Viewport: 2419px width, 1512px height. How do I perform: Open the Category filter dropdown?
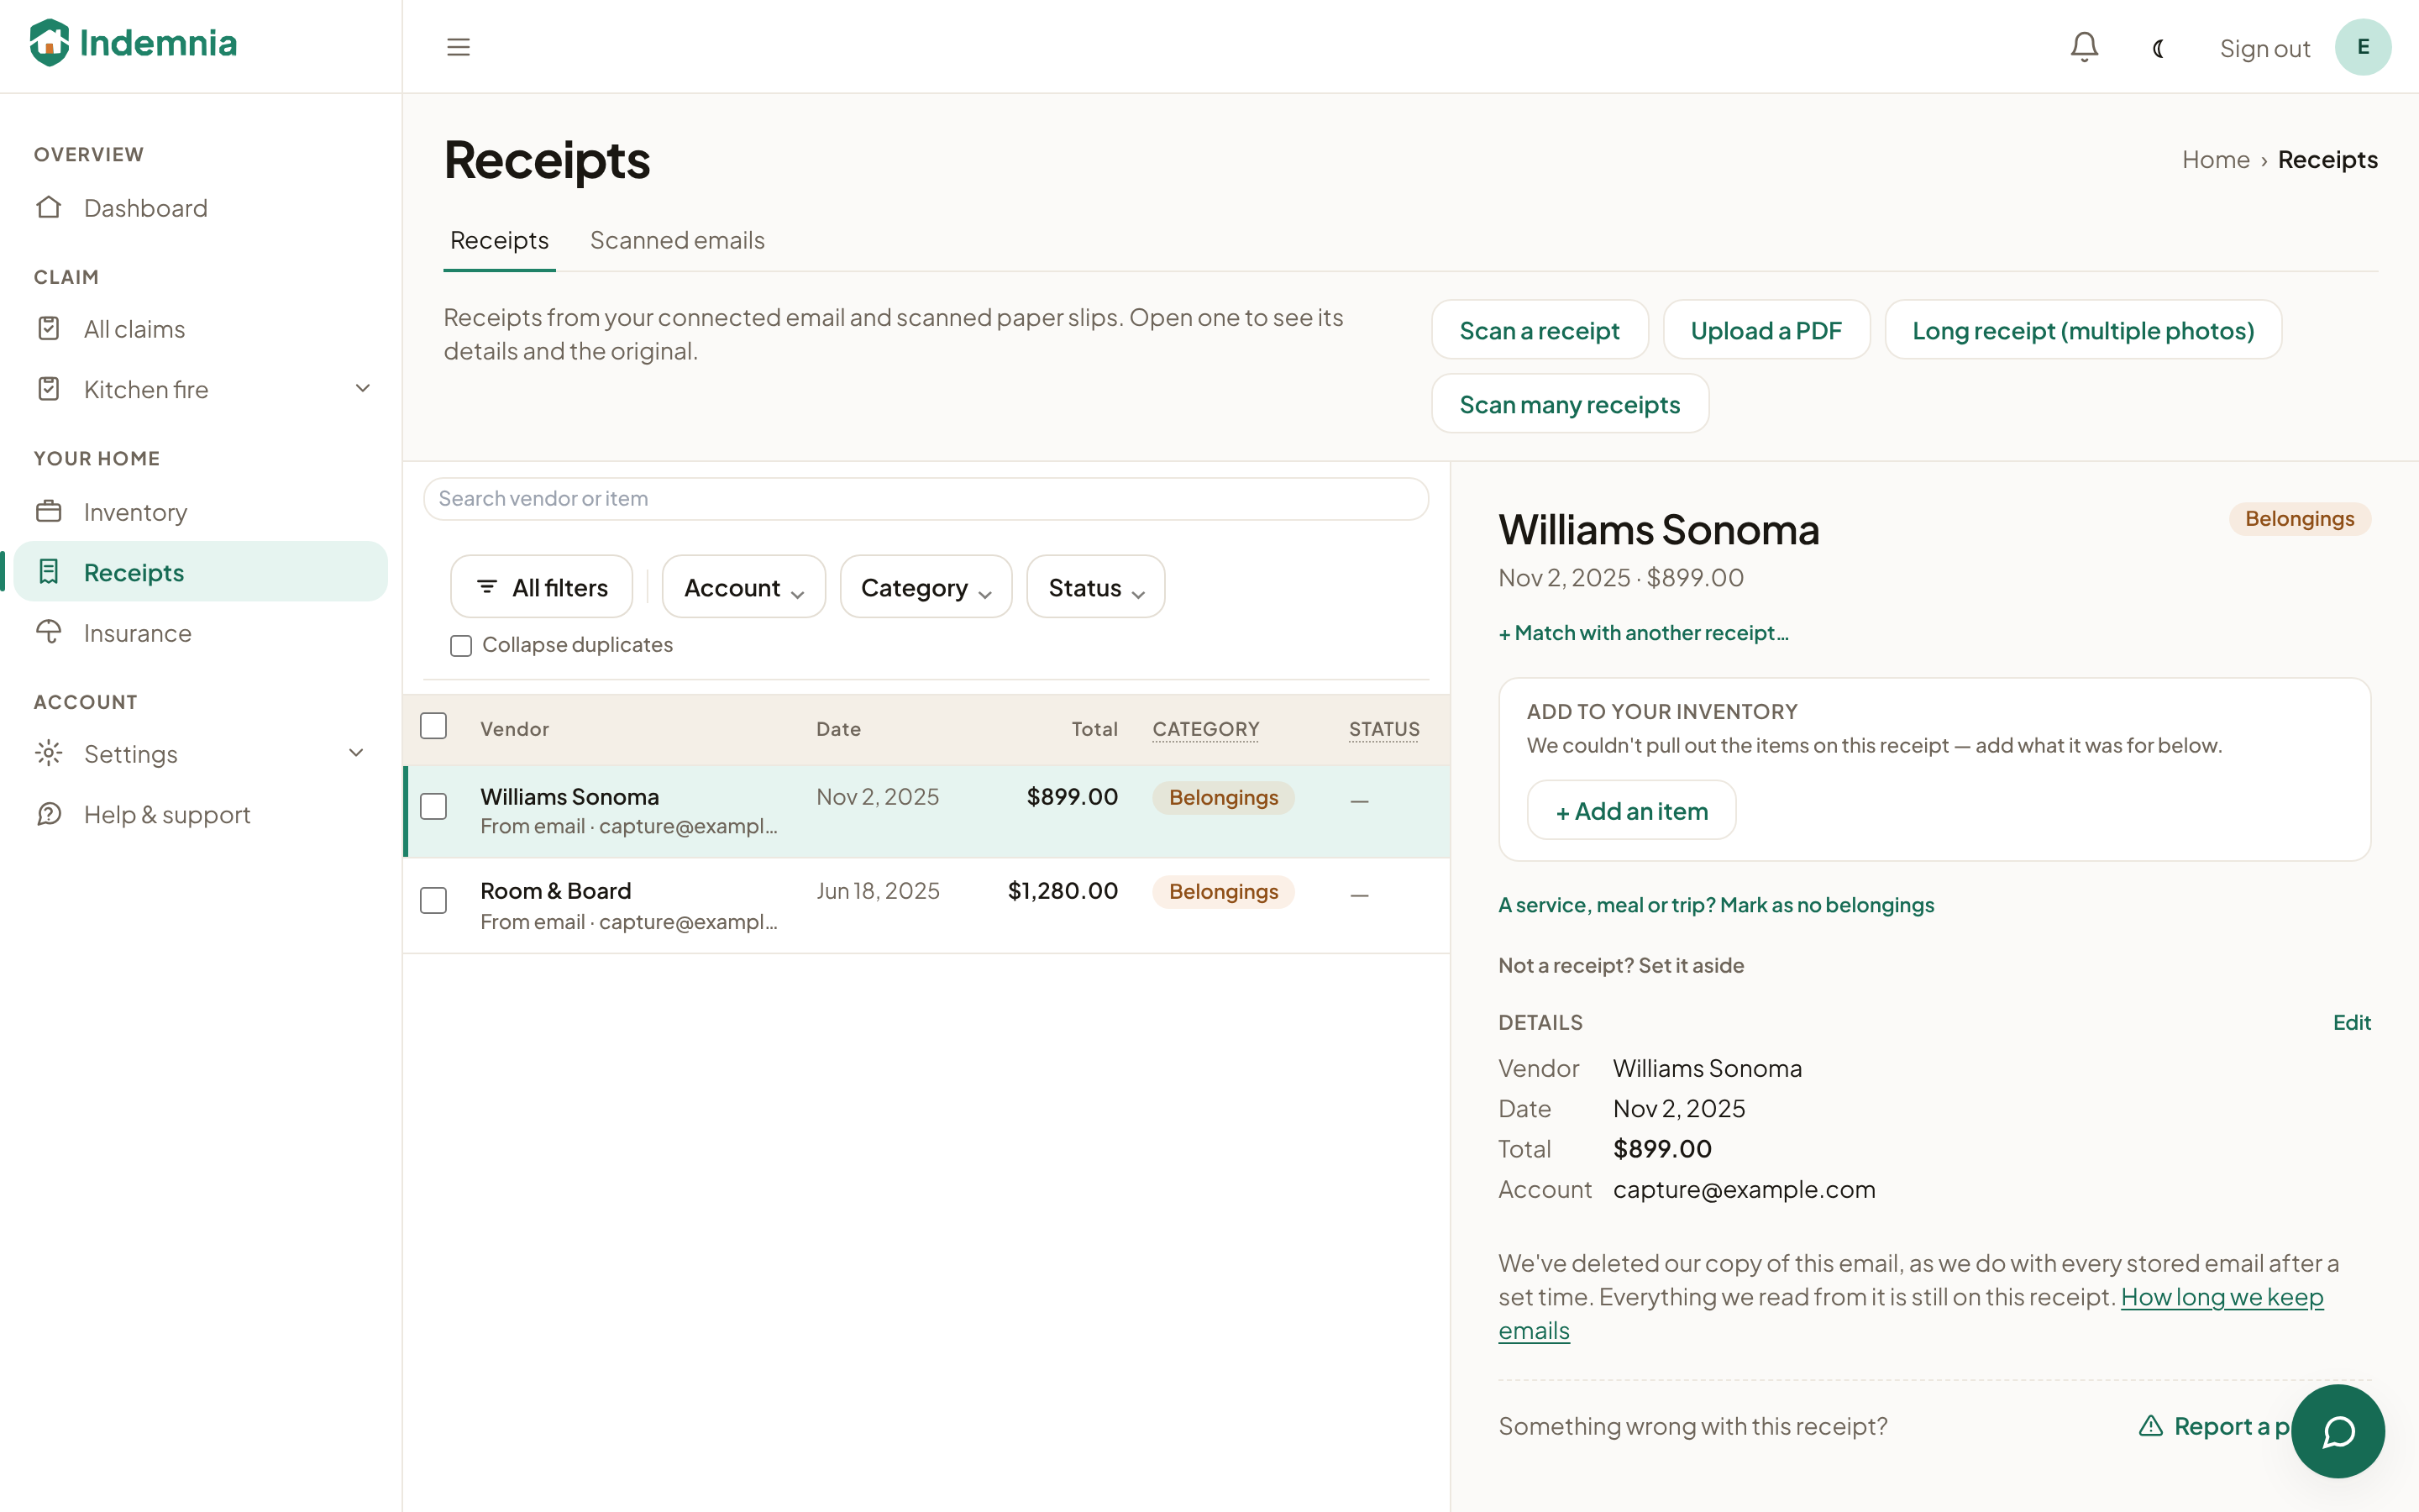click(926, 587)
